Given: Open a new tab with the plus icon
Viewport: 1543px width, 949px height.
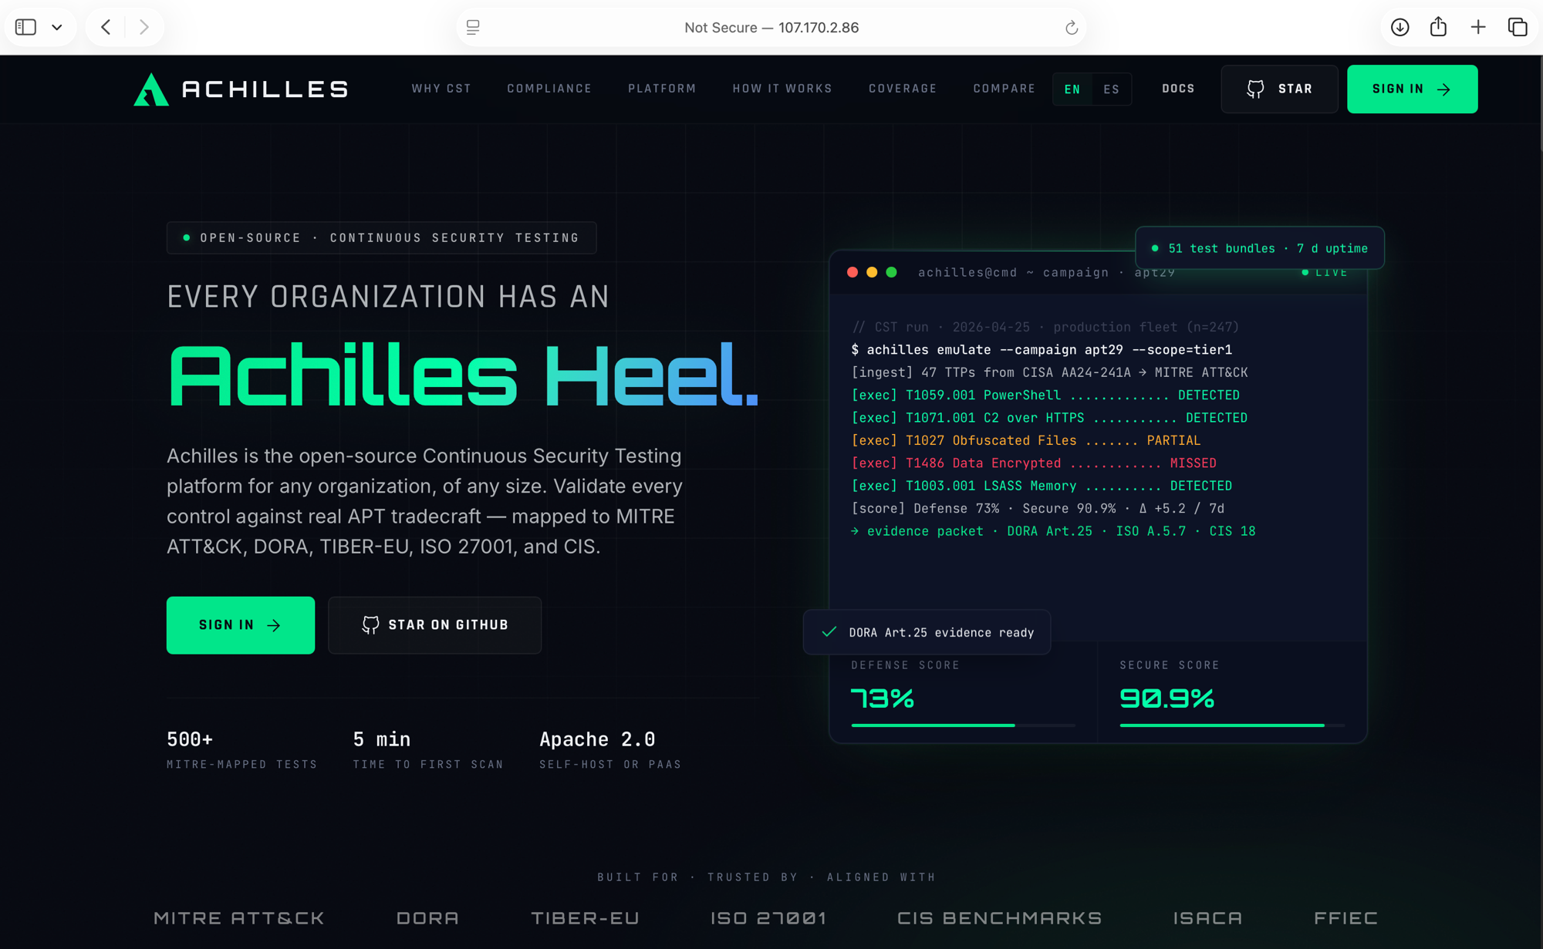Looking at the screenshot, I should coord(1477,27).
